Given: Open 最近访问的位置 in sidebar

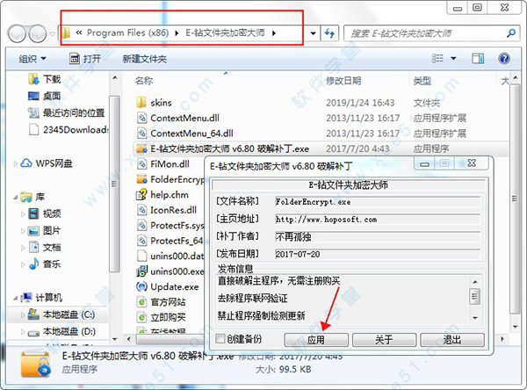Looking at the screenshot, I should (66, 112).
